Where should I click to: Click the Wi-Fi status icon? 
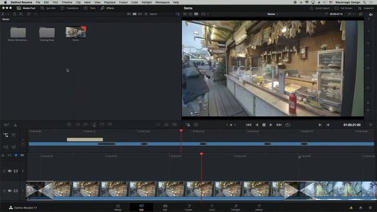[307, 2]
